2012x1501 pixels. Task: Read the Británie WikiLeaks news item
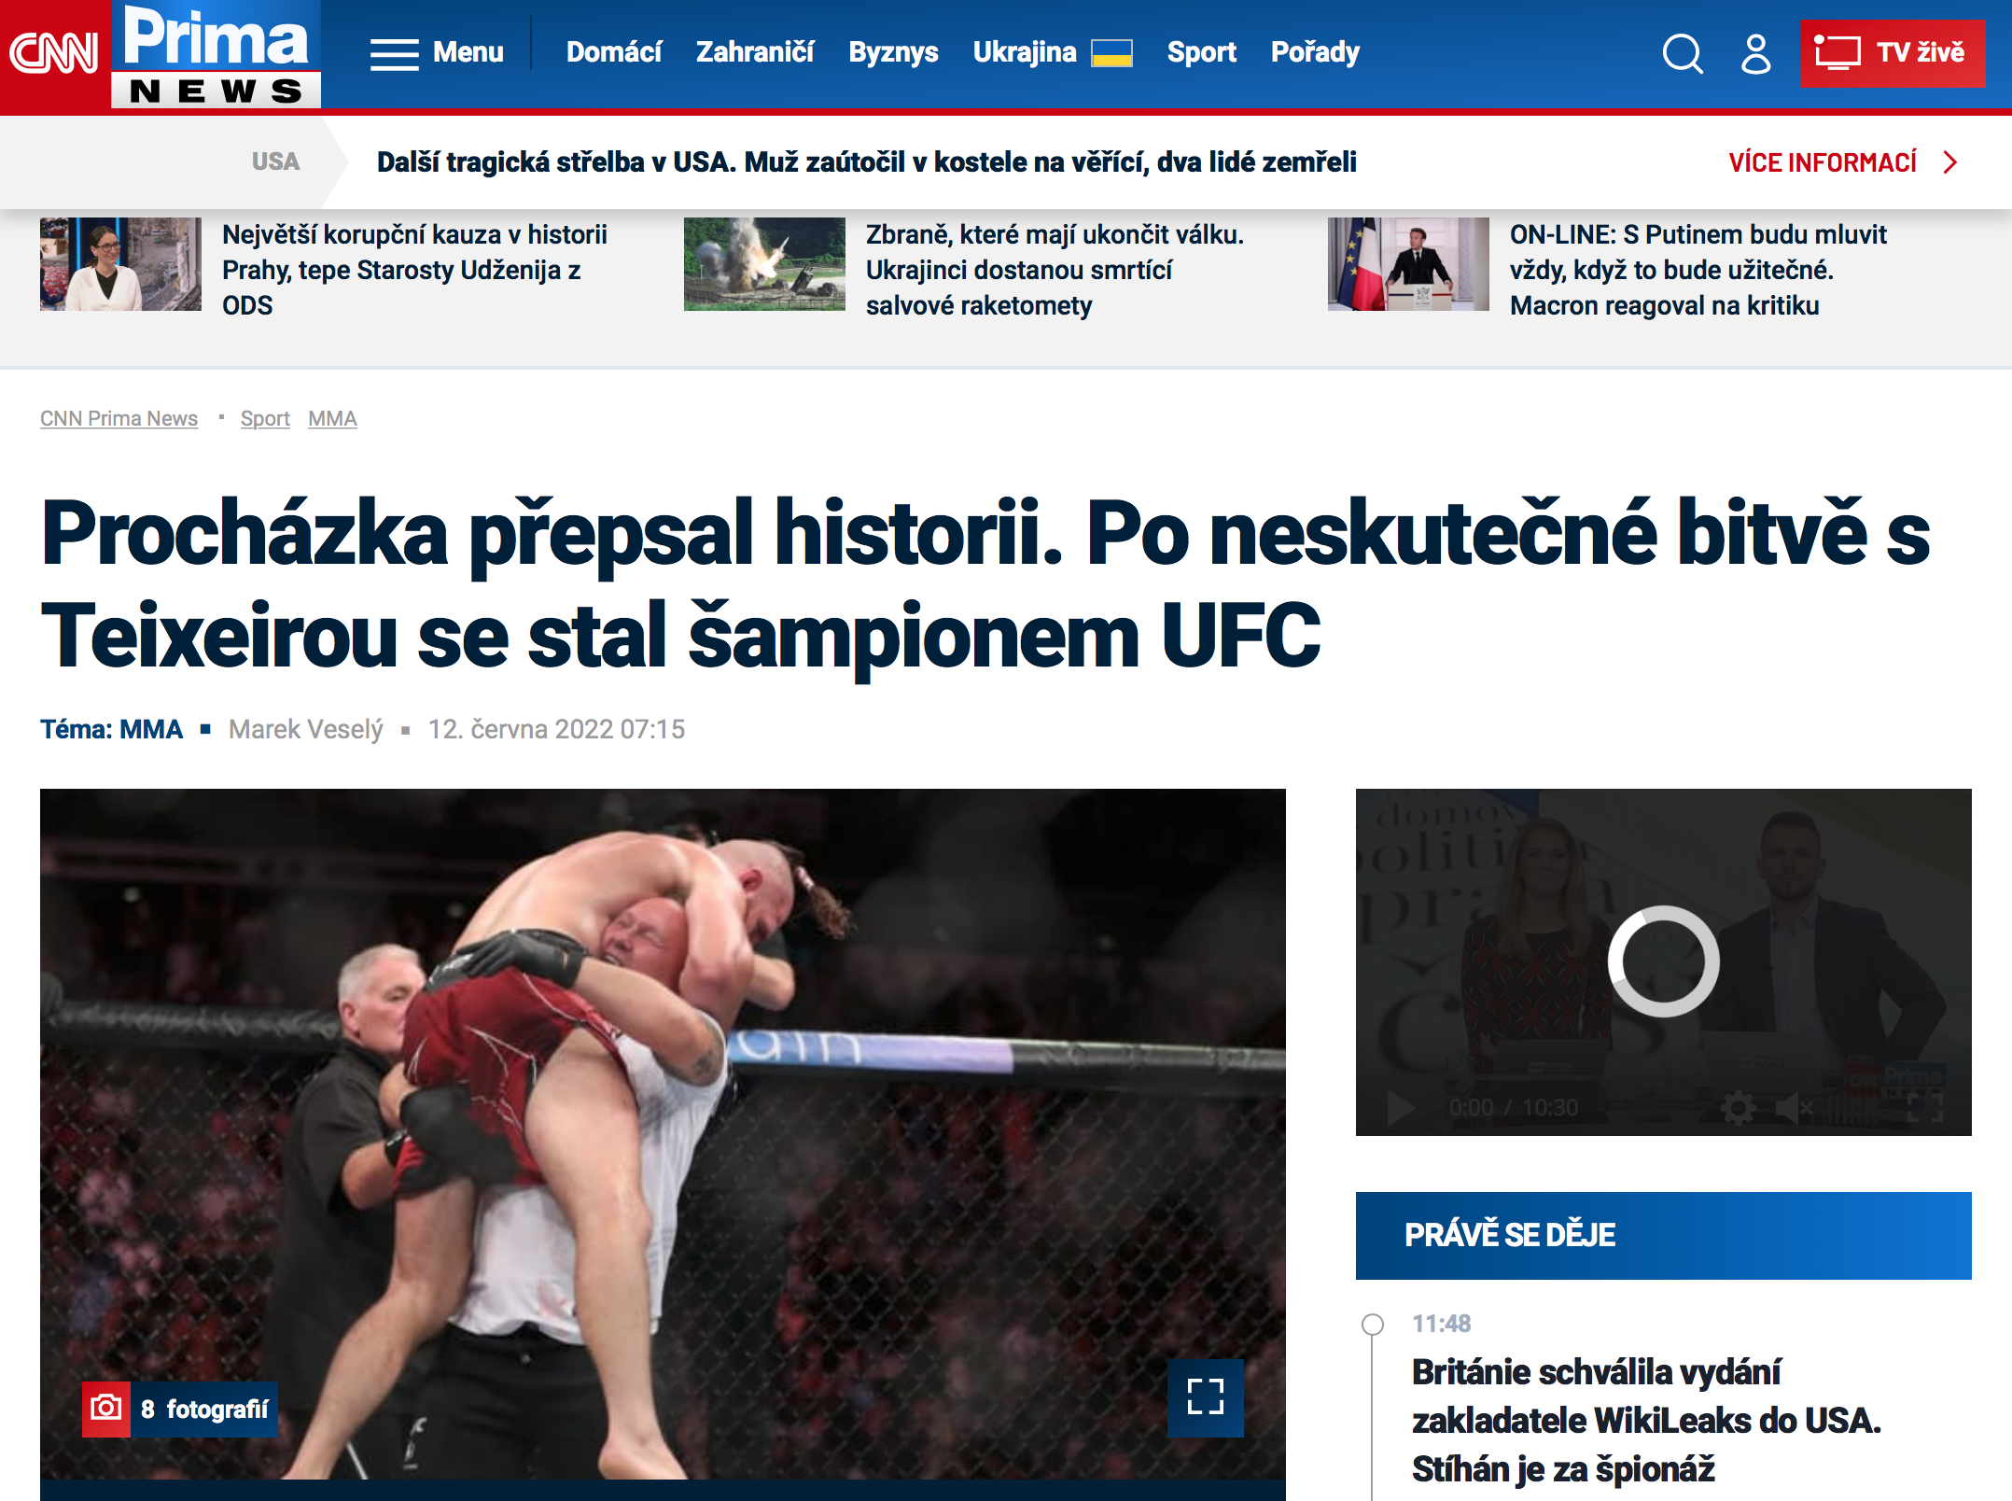(1646, 1421)
